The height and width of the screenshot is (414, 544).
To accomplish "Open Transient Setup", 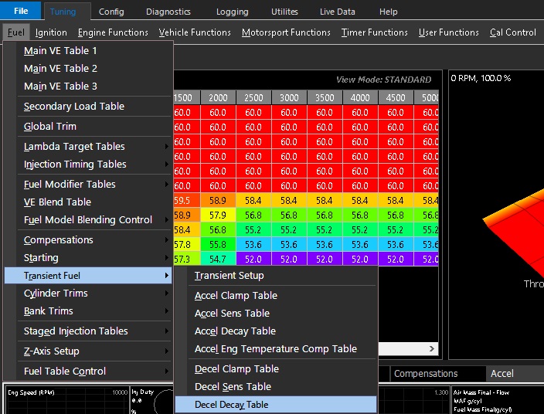I will (x=276, y=275).
